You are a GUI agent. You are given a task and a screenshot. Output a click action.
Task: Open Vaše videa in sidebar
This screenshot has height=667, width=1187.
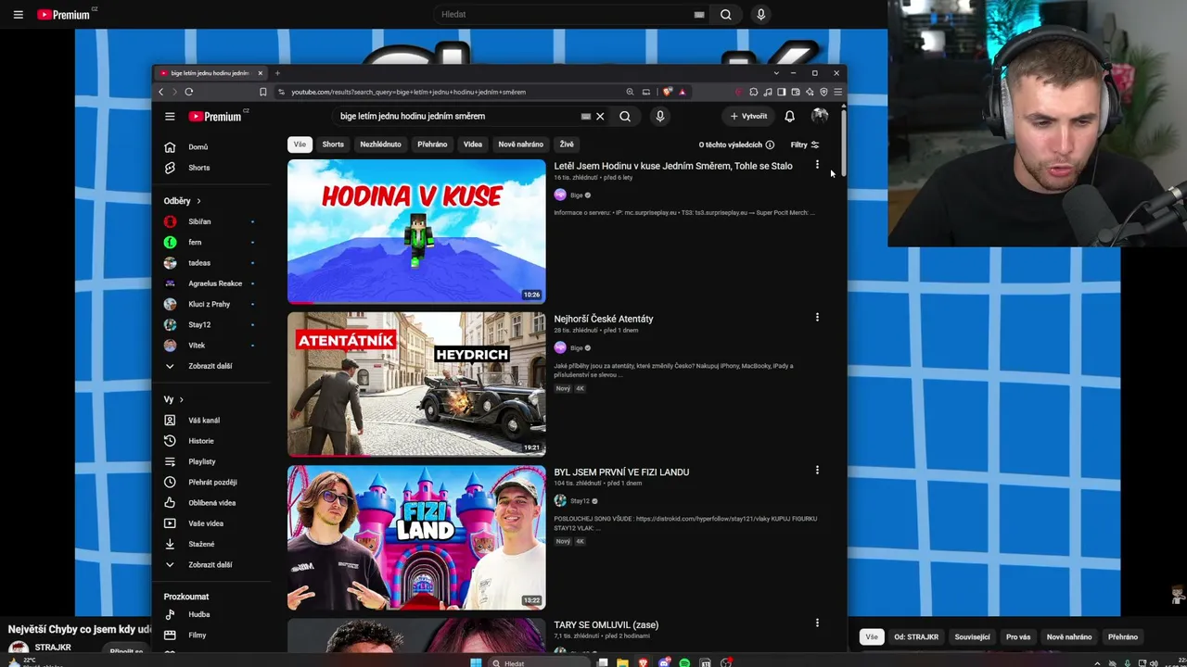coord(206,523)
